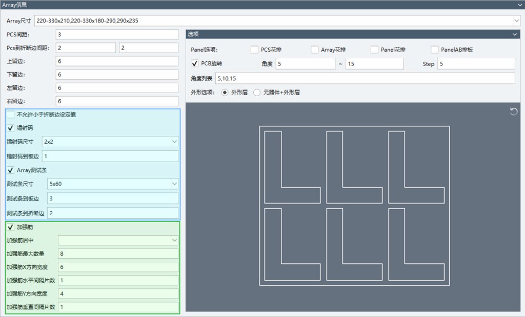Select the 外形层 radio button
Screen dimensions: 525x317
click(x=225, y=93)
